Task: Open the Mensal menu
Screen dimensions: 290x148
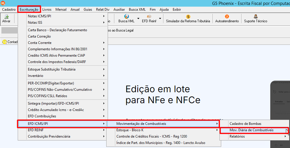Action: pyautogui.click(x=61, y=9)
